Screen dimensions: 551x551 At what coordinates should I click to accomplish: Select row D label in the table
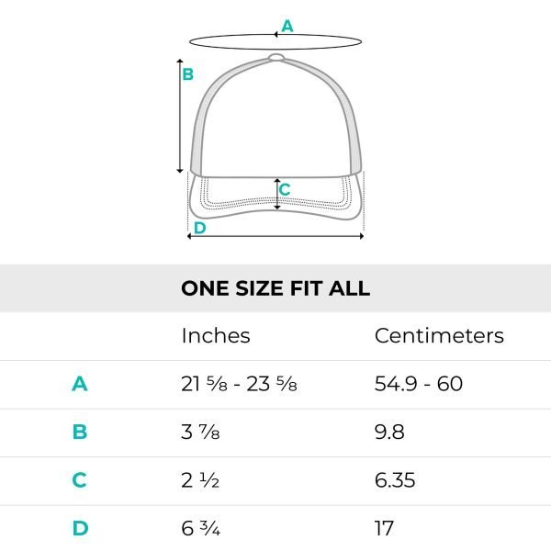tap(80, 528)
